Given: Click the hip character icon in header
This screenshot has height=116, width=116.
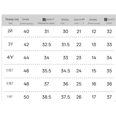Looking at the screenshot, I should click(x=106, y=20).
